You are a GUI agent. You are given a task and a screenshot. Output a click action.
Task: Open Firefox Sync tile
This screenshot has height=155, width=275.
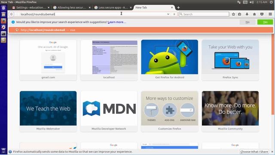pos(230,60)
